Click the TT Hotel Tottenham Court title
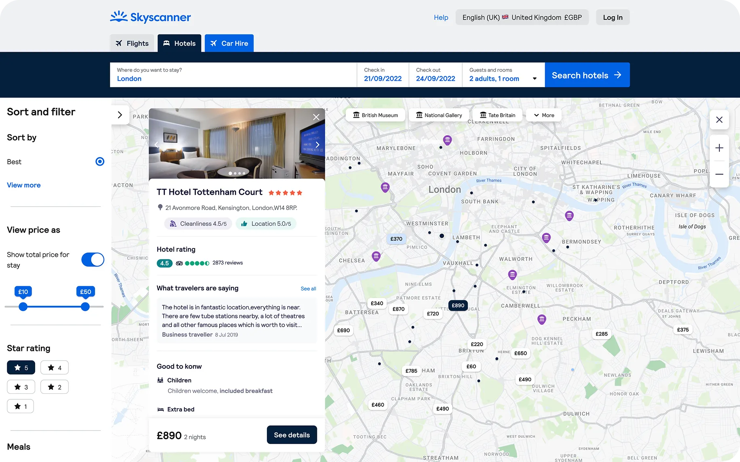 point(209,192)
